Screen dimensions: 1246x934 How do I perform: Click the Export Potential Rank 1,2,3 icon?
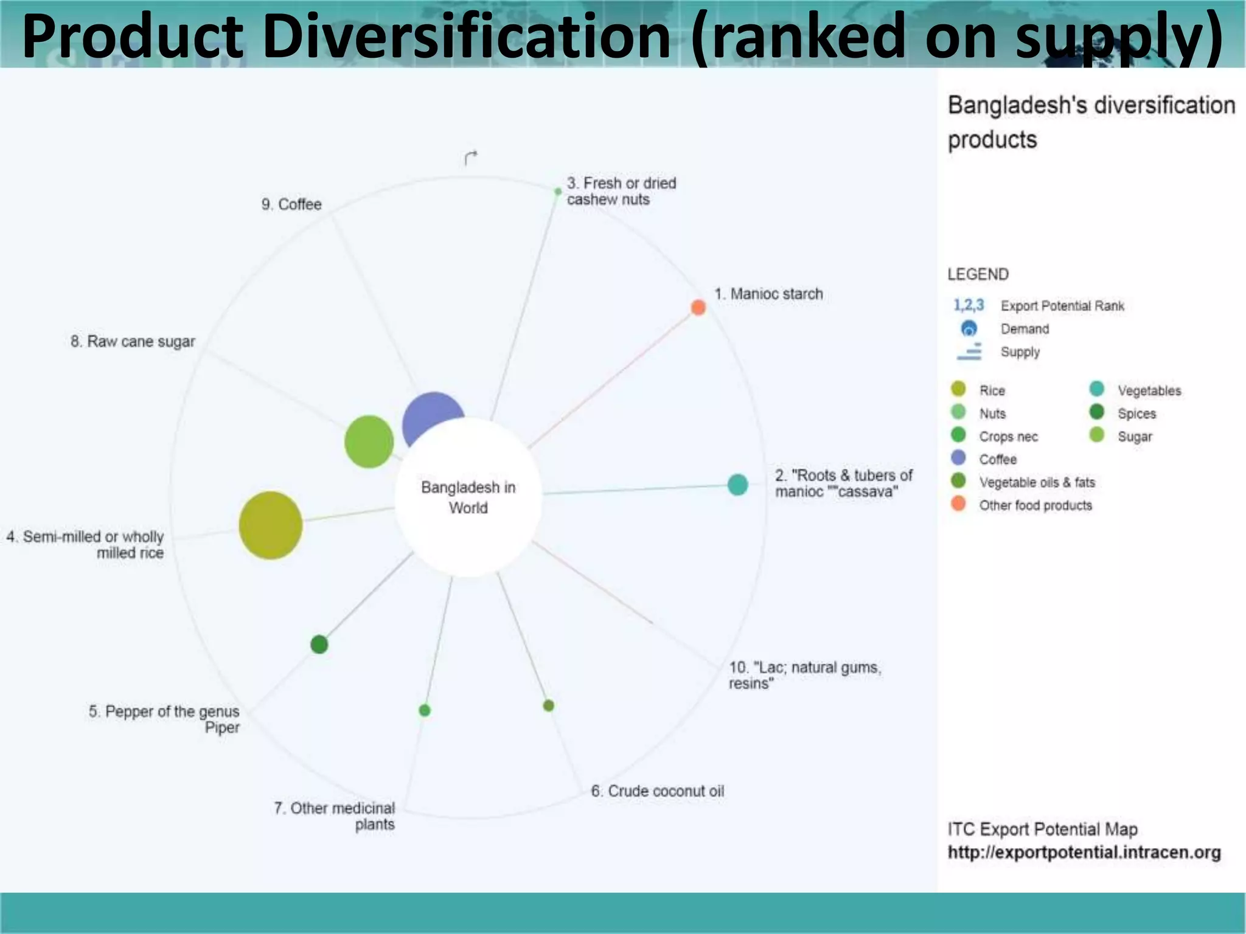click(968, 305)
